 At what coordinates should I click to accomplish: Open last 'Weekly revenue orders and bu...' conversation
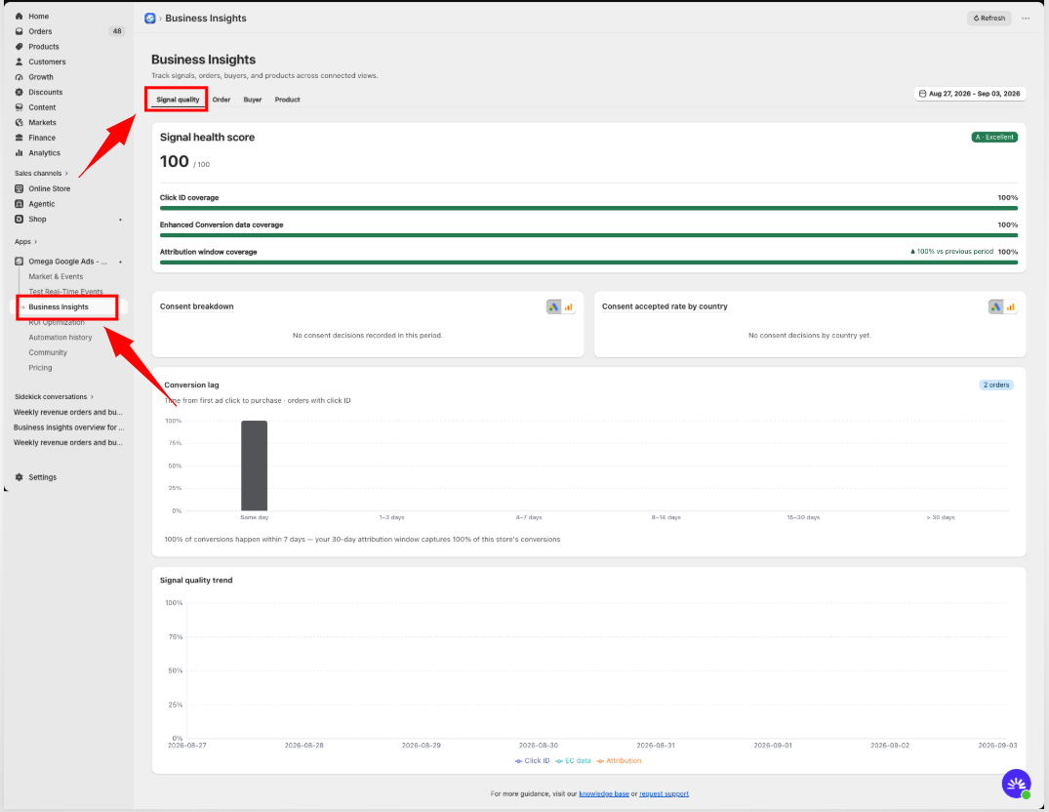tap(68, 443)
